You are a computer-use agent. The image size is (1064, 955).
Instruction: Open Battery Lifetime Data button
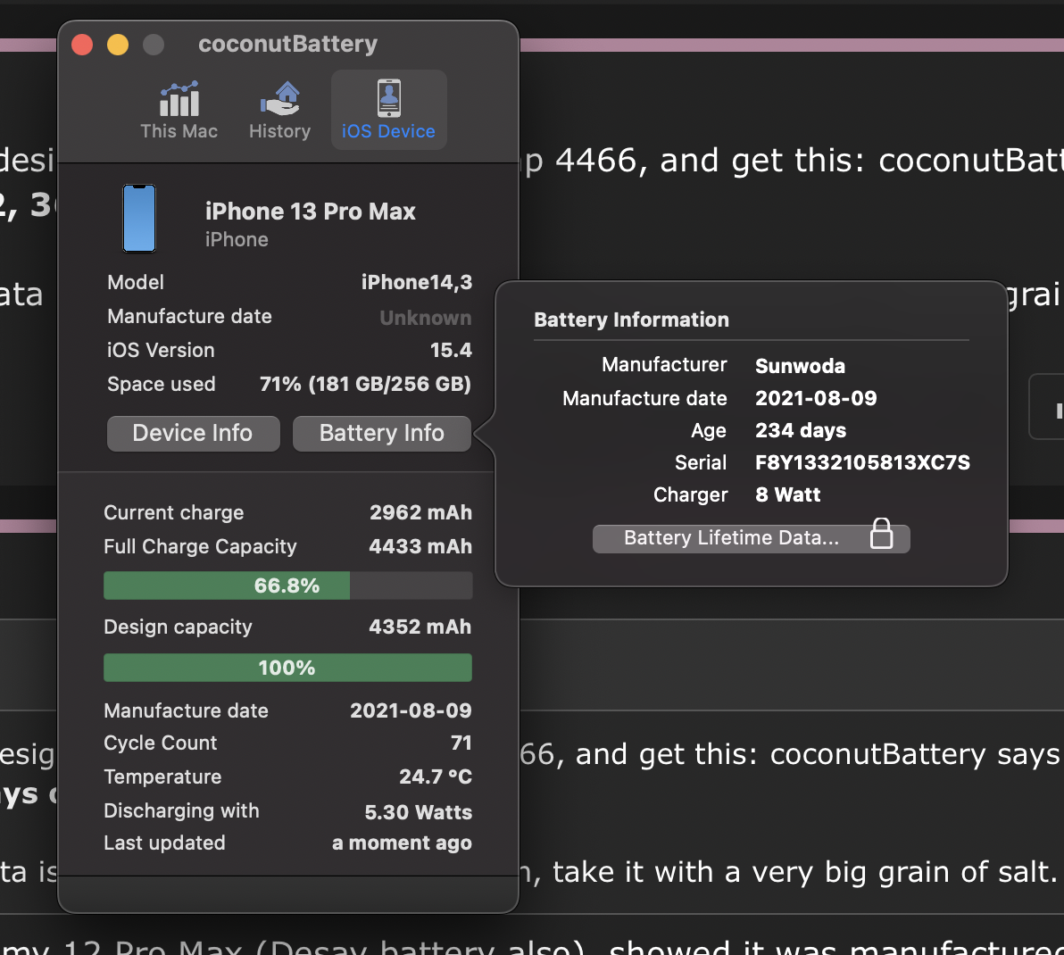pos(752,538)
